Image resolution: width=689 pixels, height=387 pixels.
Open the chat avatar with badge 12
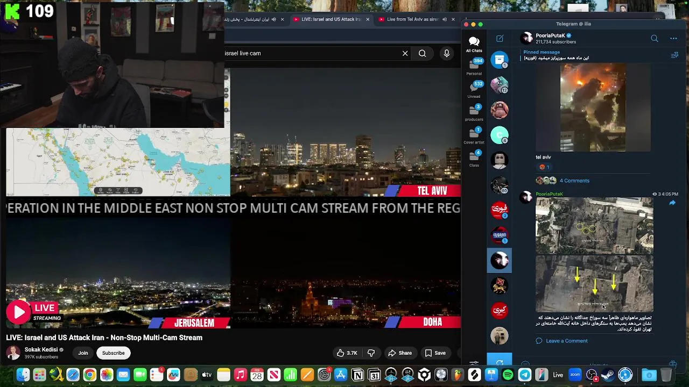coord(500,84)
